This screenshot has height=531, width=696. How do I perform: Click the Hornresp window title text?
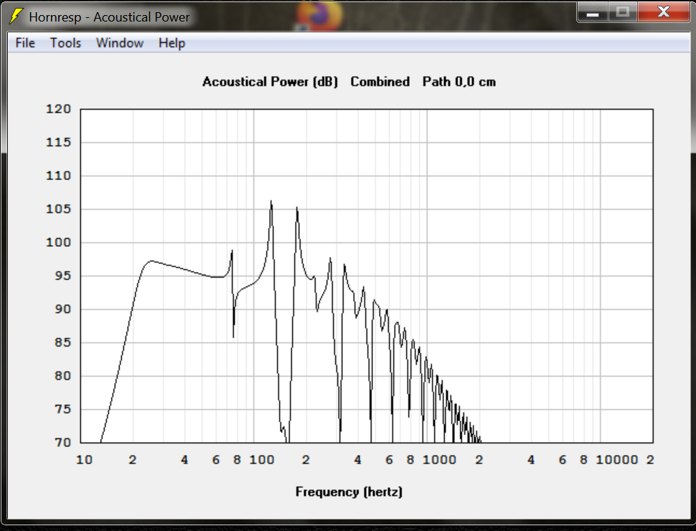coord(109,17)
